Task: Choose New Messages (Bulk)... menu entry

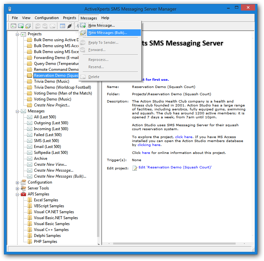Action: click(110, 33)
